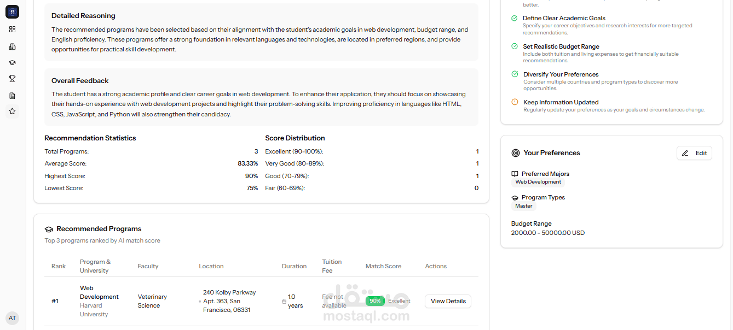
Task: Click the AT user avatar
Action: [x=12, y=318]
